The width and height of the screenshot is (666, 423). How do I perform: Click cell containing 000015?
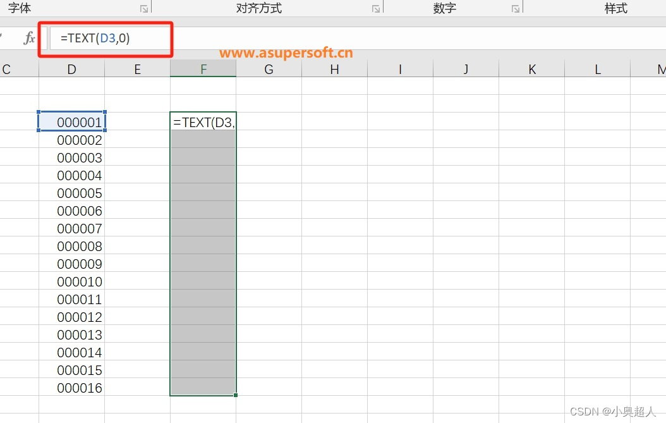[x=71, y=370]
